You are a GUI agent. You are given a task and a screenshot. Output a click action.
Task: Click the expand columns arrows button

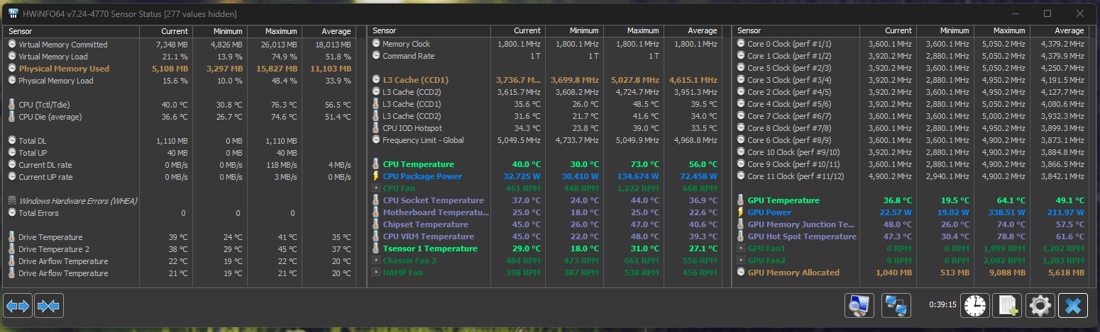pyautogui.click(x=18, y=306)
